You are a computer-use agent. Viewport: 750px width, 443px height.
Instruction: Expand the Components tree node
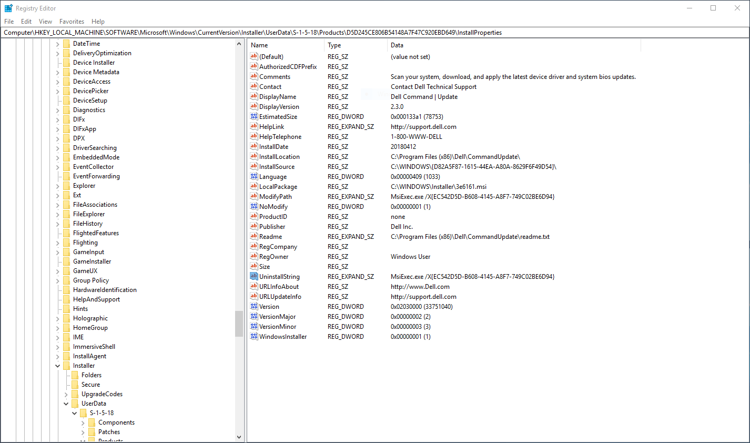[x=83, y=422]
